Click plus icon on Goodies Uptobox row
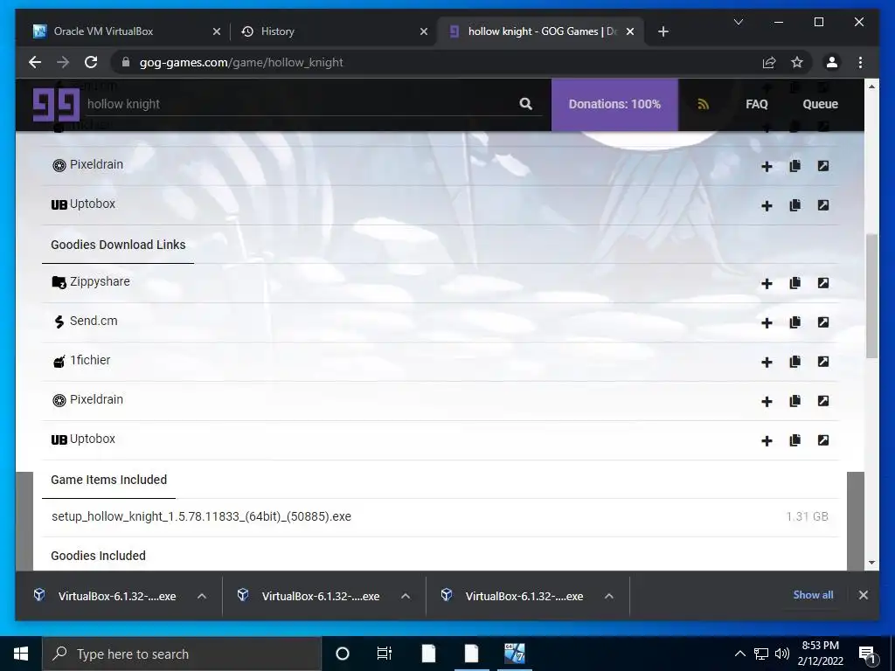 pos(767,441)
